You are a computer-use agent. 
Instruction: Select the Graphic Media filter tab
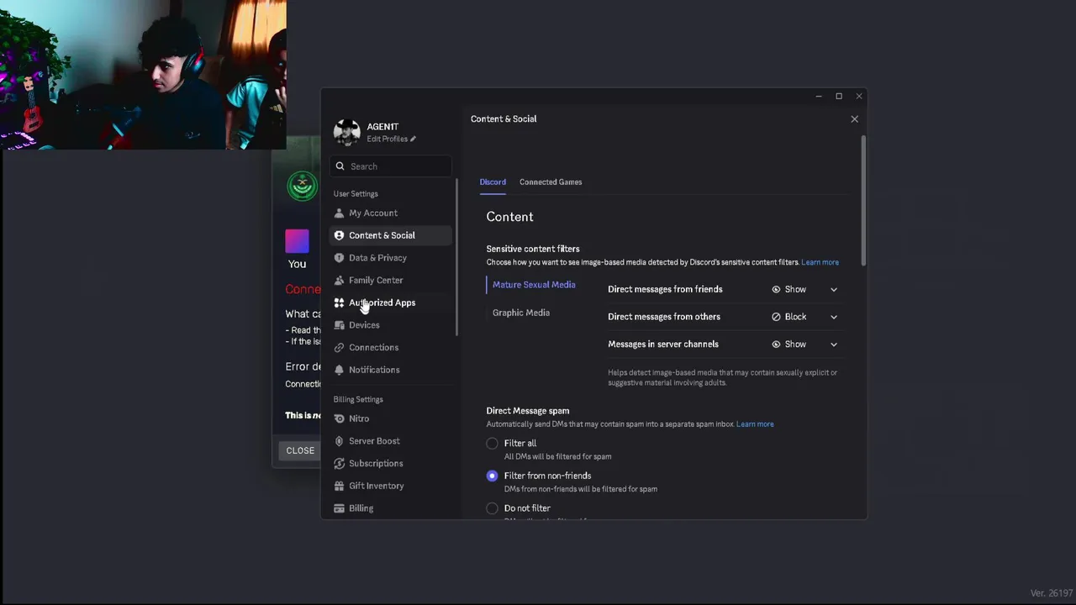[x=521, y=313]
